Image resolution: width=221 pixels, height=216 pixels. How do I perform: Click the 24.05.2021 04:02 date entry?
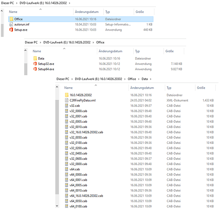point(141,100)
